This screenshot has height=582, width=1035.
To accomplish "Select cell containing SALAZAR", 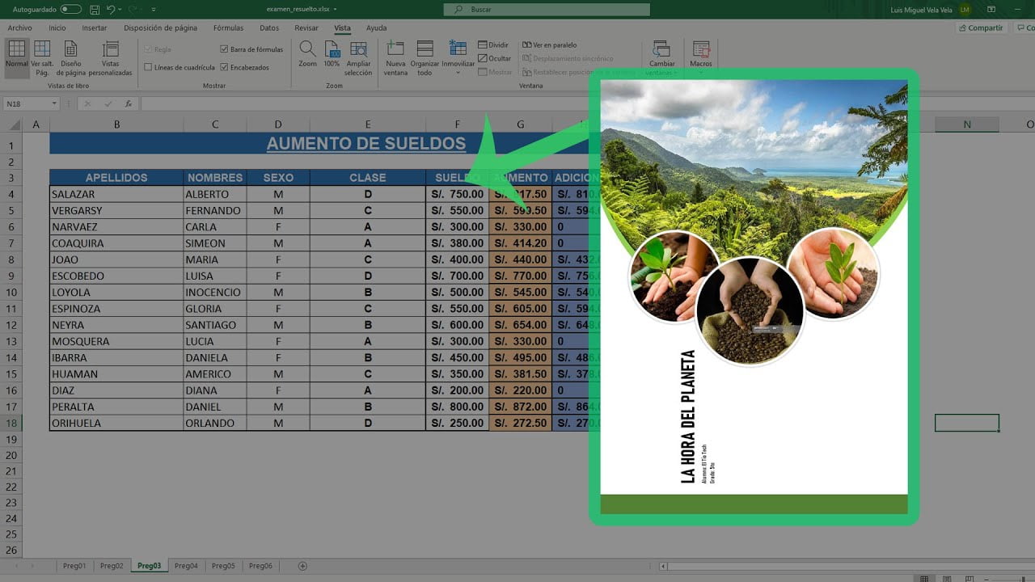I will point(116,194).
